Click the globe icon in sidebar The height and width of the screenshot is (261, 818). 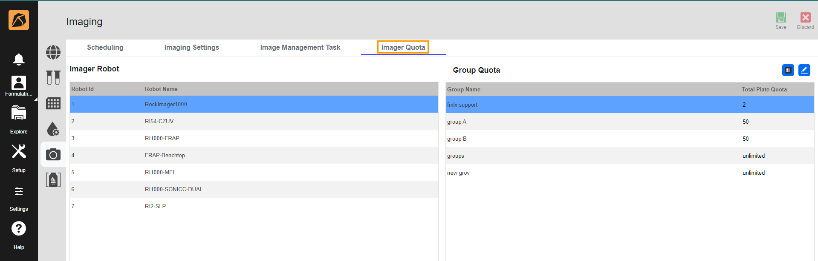(x=53, y=52)
